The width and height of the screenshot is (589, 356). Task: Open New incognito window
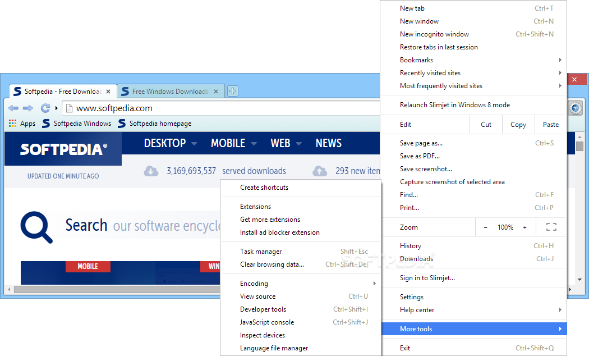(x=473, y=34)
